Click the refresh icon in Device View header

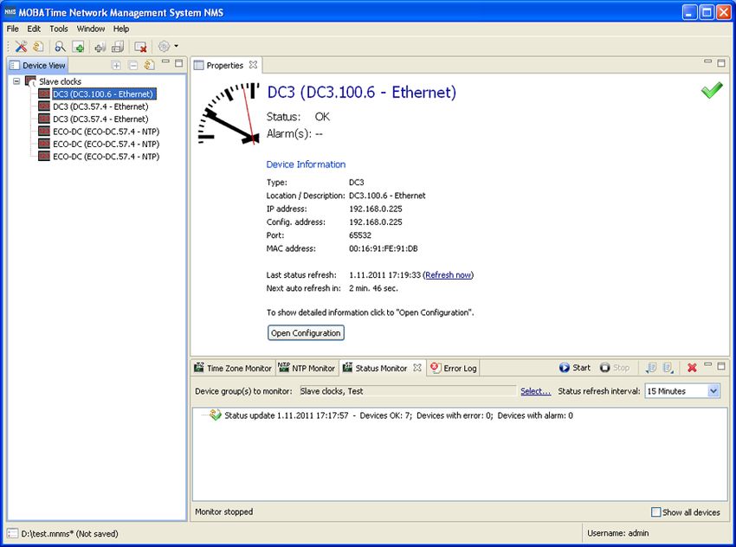(x=149, y=65)
